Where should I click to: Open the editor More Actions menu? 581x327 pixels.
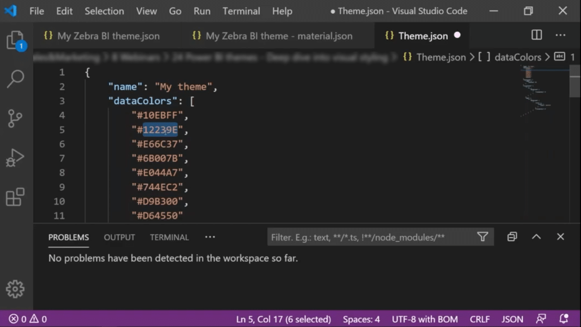coord(560,35)
